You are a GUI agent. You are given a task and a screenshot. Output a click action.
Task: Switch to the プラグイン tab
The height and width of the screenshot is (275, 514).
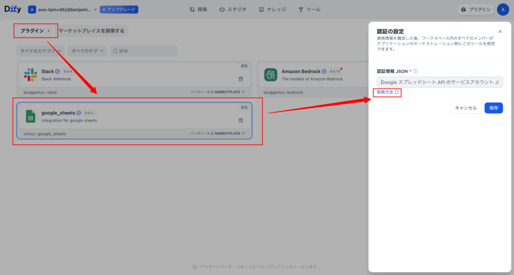36,31
